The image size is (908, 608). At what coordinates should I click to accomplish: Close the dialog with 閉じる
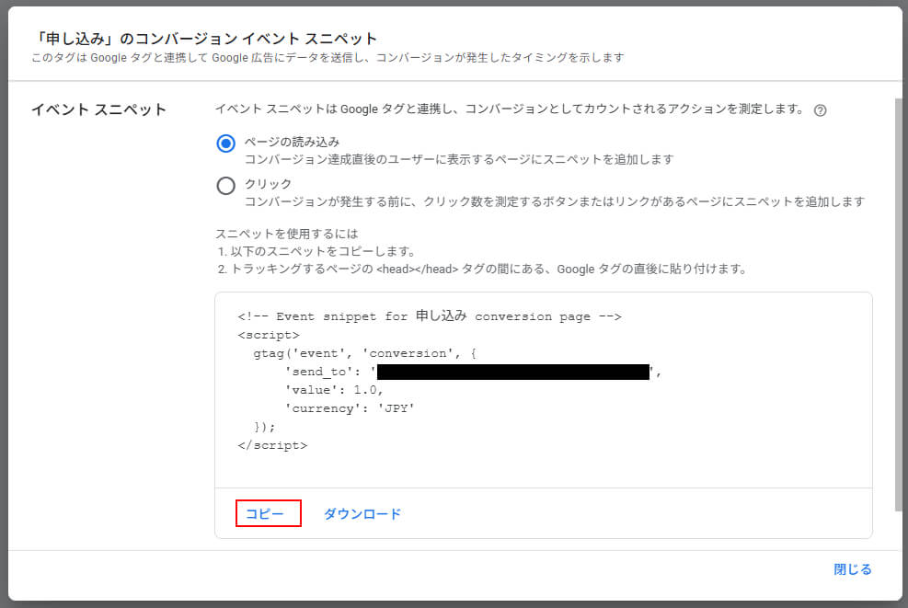852,569
